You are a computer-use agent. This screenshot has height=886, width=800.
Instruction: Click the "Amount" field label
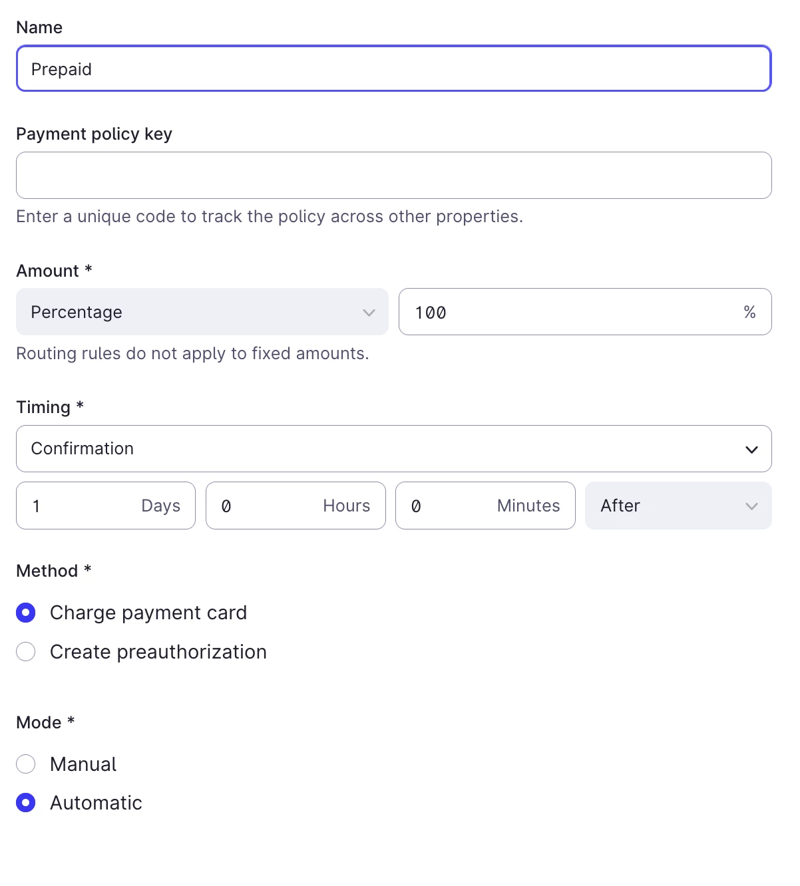pos(47,271)
